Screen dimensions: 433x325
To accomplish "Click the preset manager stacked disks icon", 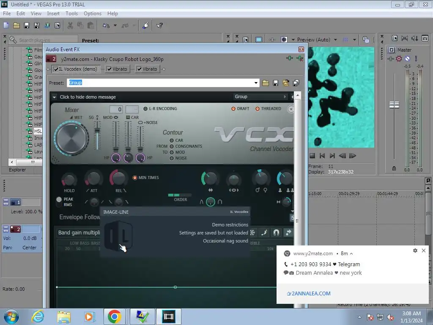I will (x=296, y=83).
